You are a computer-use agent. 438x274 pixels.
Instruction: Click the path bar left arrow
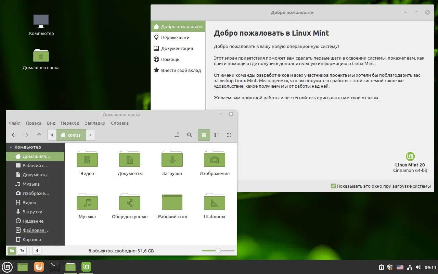click(52, 135)
